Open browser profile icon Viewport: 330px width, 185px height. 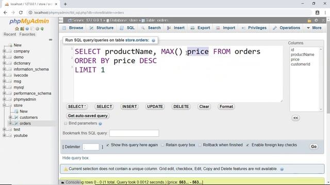(318, 12)
